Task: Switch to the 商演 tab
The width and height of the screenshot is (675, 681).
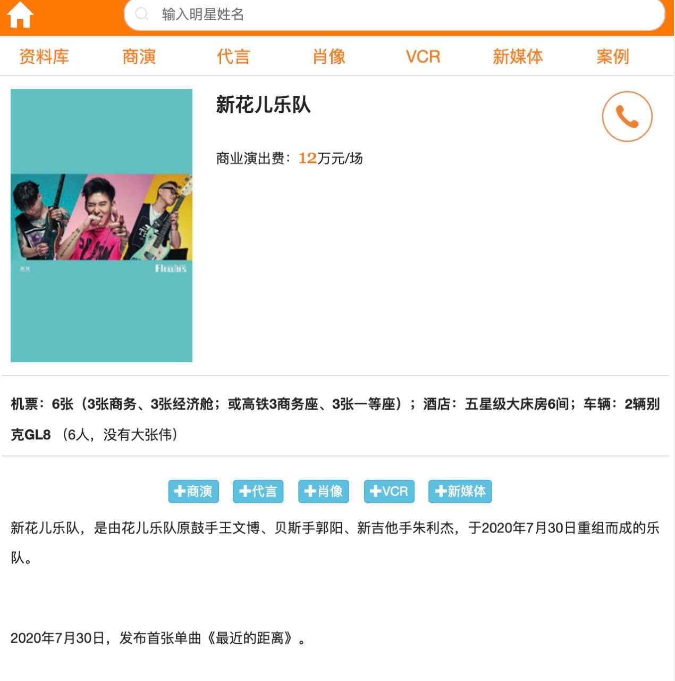Action: [139, 56]
